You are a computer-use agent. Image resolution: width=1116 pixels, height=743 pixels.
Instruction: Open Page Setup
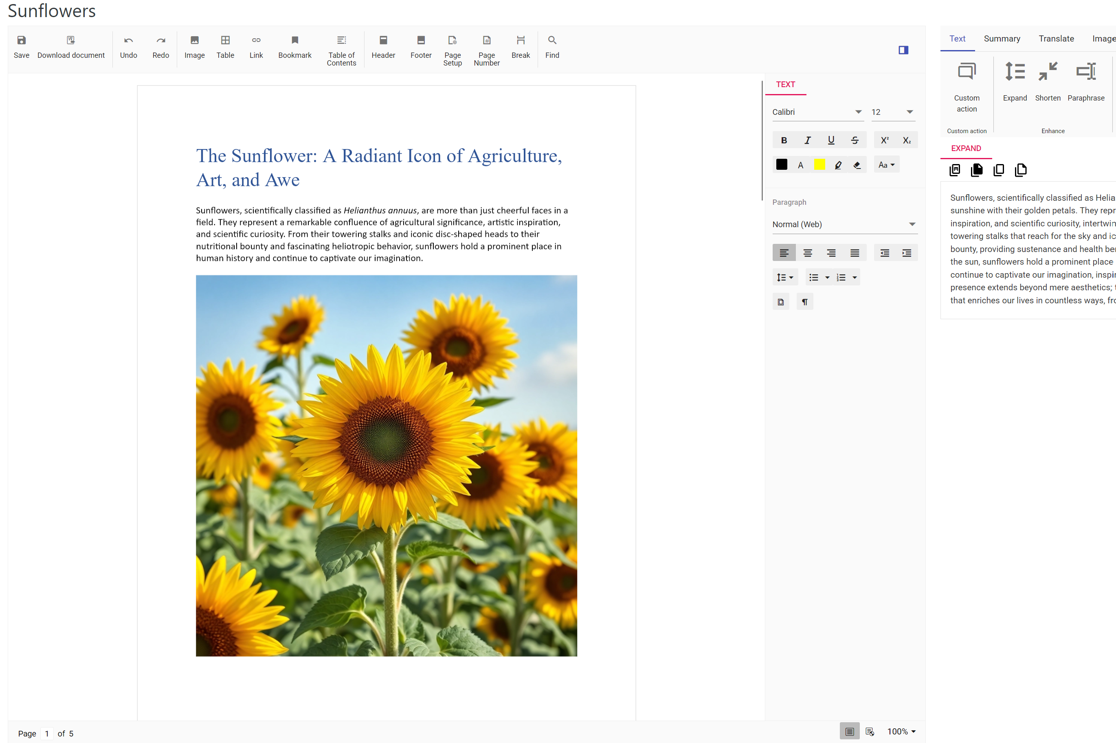tap(452, 50)
